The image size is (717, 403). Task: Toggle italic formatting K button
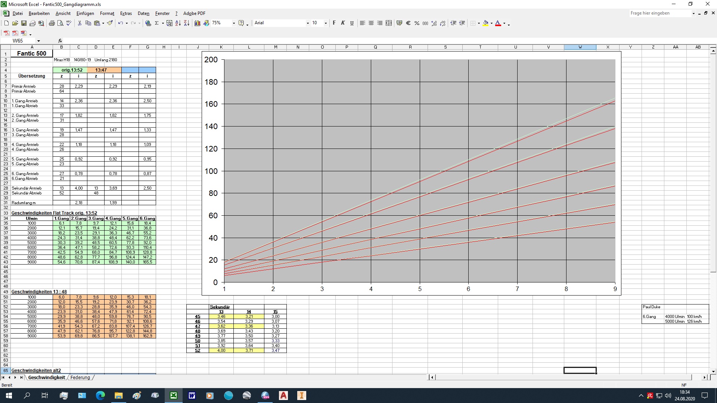click(x=343, y=23)
